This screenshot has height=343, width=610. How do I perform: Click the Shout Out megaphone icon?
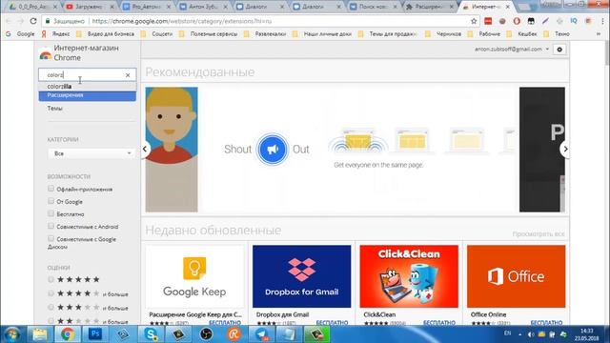tap(272, 149)
